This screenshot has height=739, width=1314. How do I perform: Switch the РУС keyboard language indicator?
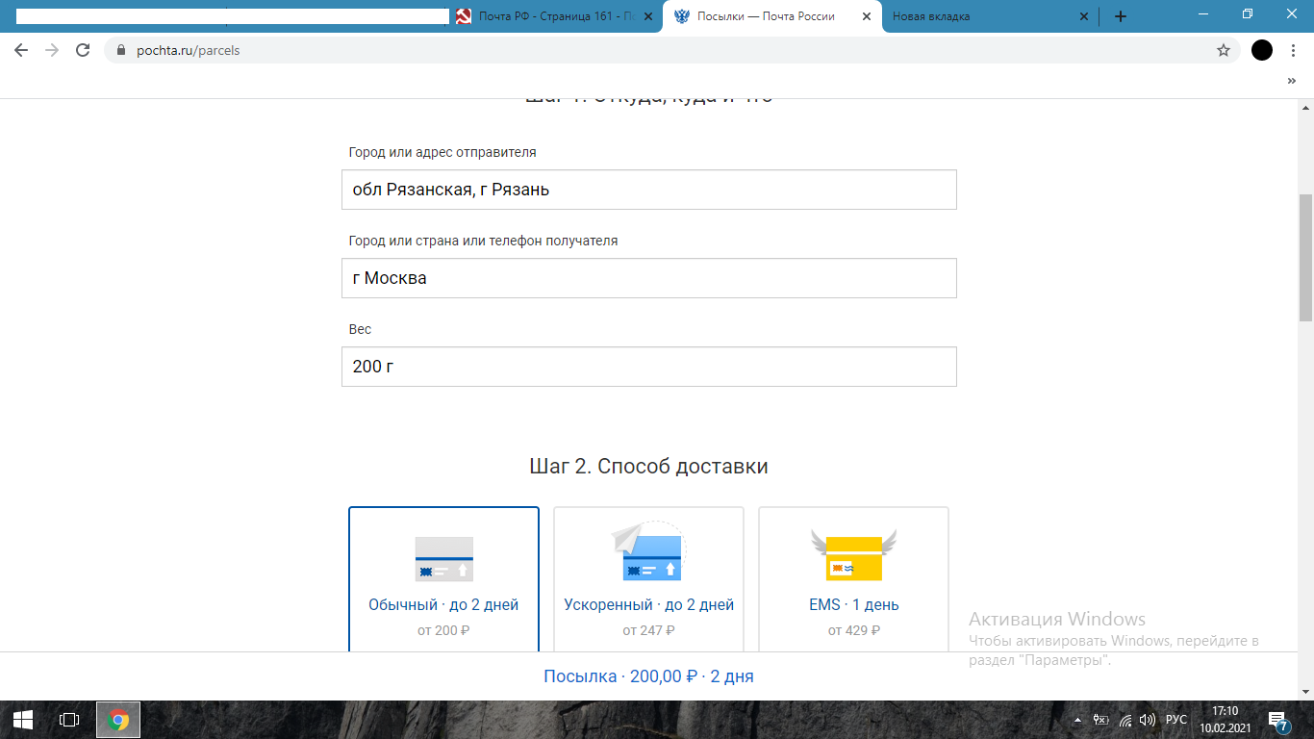pos(1176,720)
